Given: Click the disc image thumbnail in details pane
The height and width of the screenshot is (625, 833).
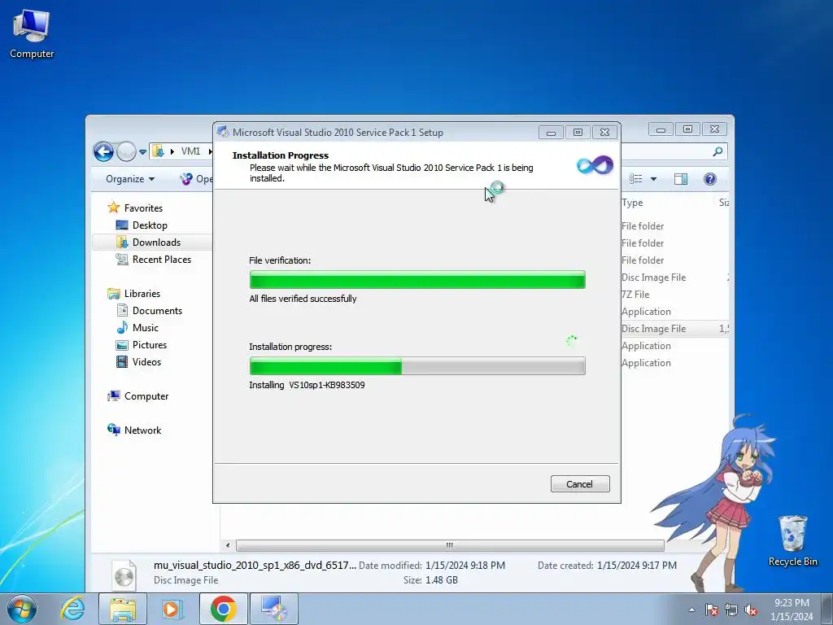Looking at the screenshot, I should (x=124, y=575).
